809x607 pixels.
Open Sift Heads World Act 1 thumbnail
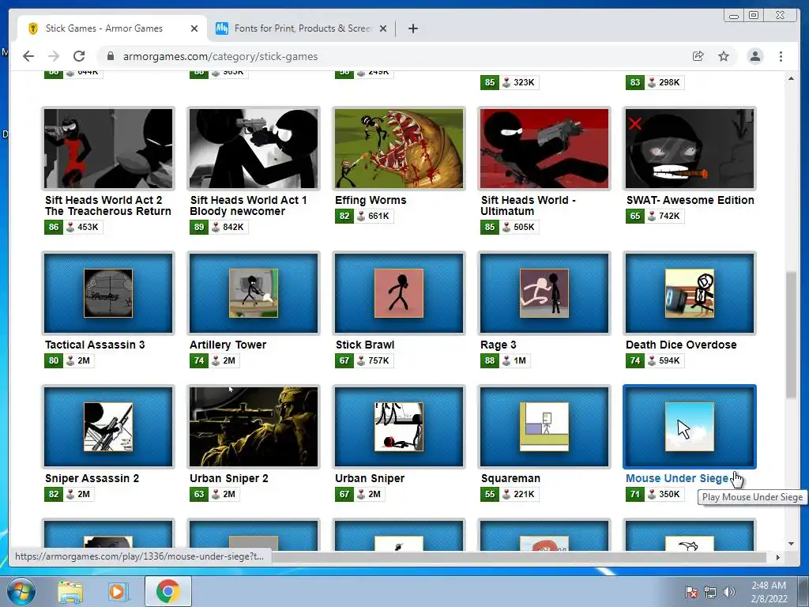tap(254, 149)
